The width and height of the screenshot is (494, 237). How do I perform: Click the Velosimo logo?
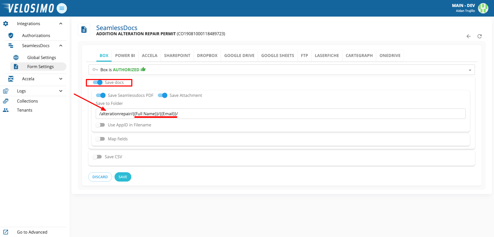pos(28,8)
